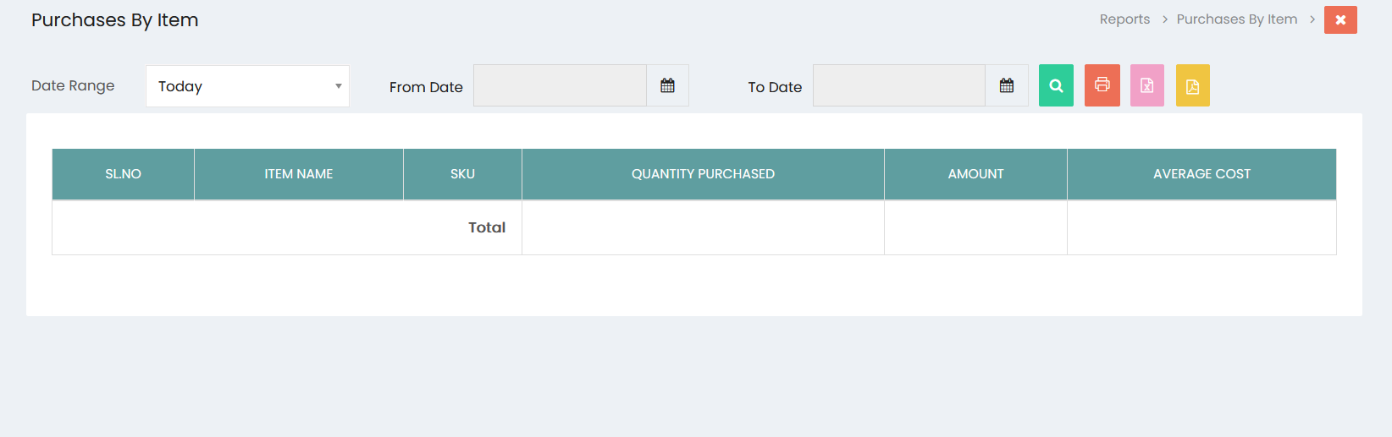Click the Date Range dropdown arrow
Image resolution: width=1392 pixels, height=437 pixels.
338,86
